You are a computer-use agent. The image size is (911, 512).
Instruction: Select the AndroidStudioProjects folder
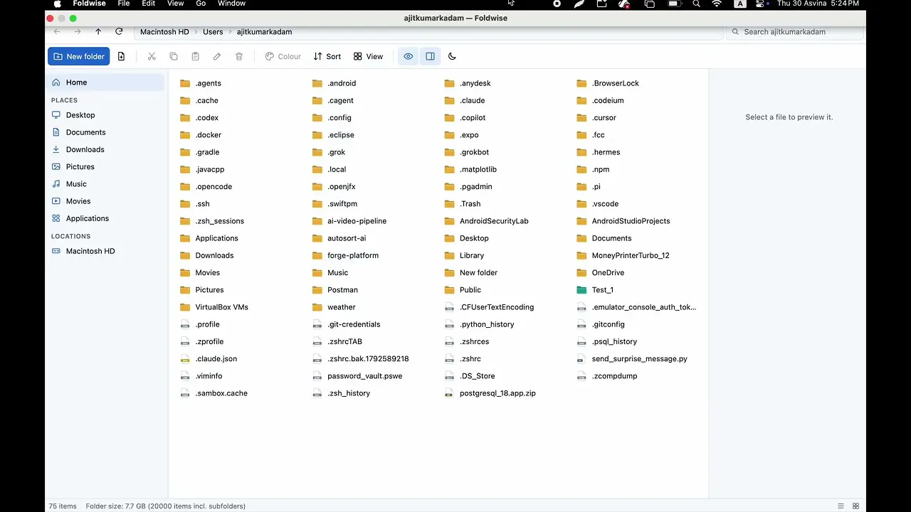tap(623, 220)
